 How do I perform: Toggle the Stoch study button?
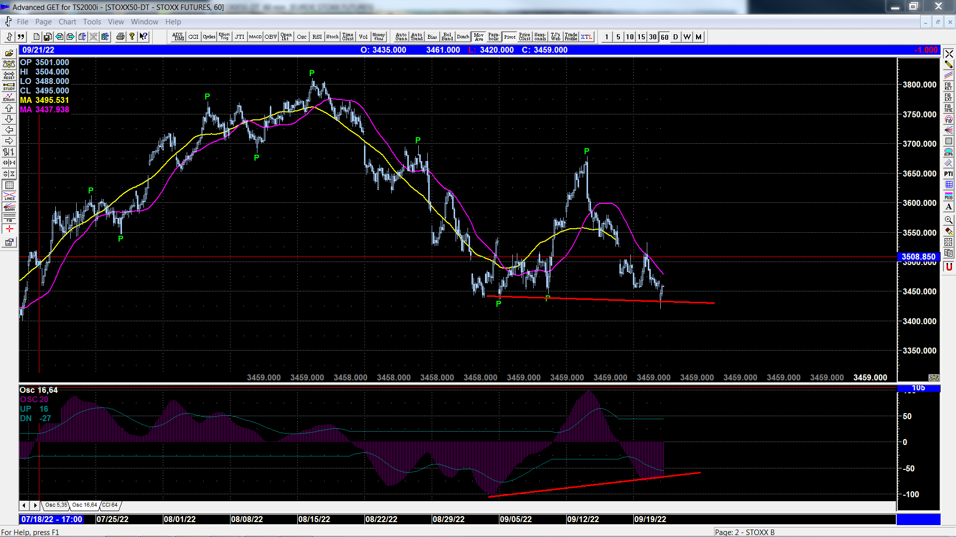click(333, 37)
